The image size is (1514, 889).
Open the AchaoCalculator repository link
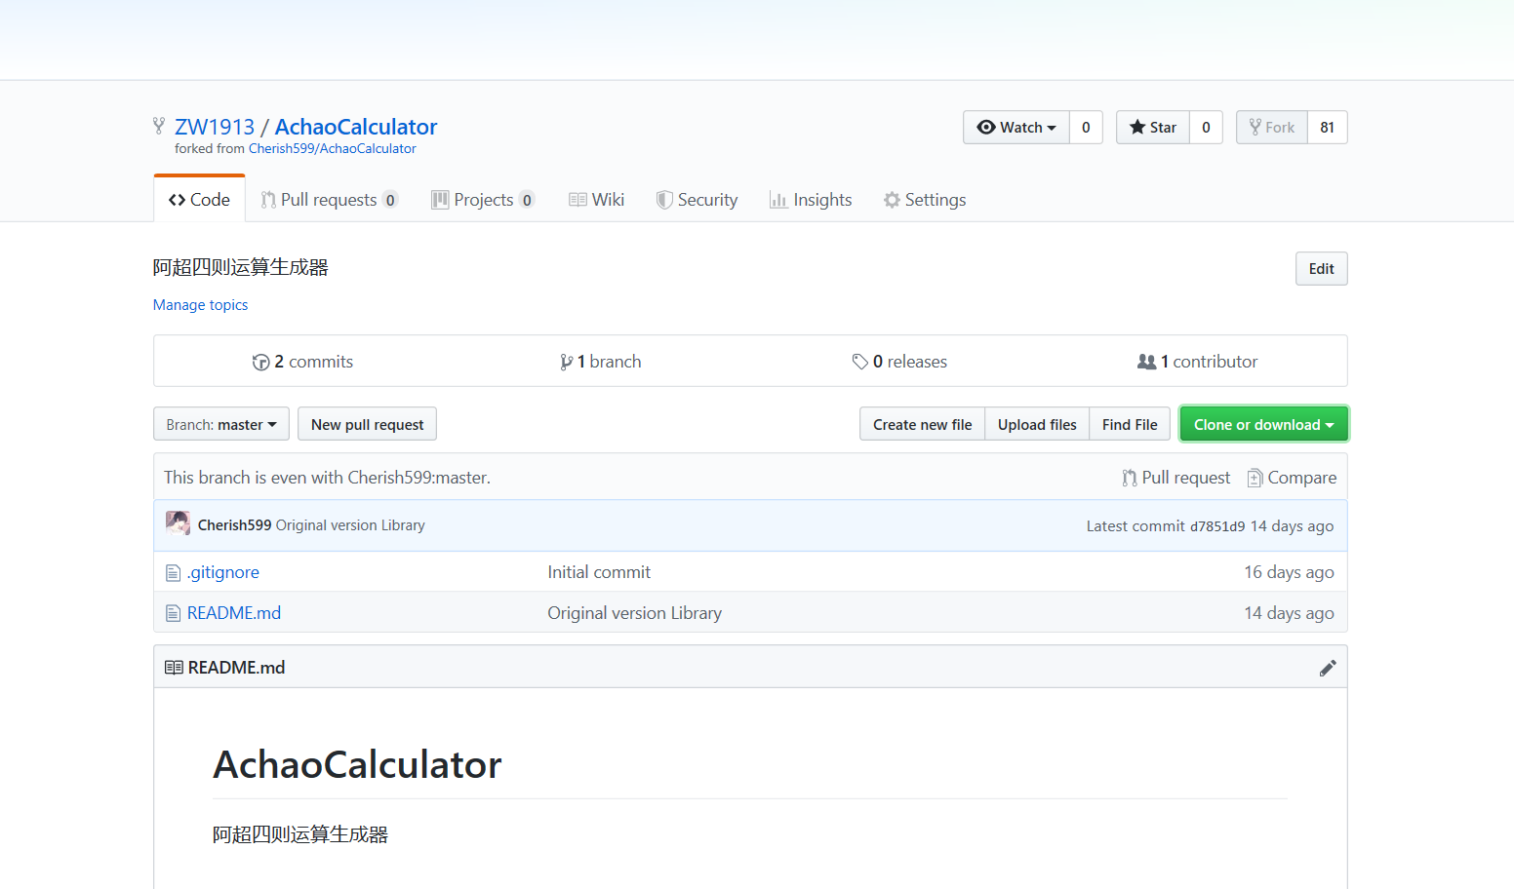click(x=356, y=127)
